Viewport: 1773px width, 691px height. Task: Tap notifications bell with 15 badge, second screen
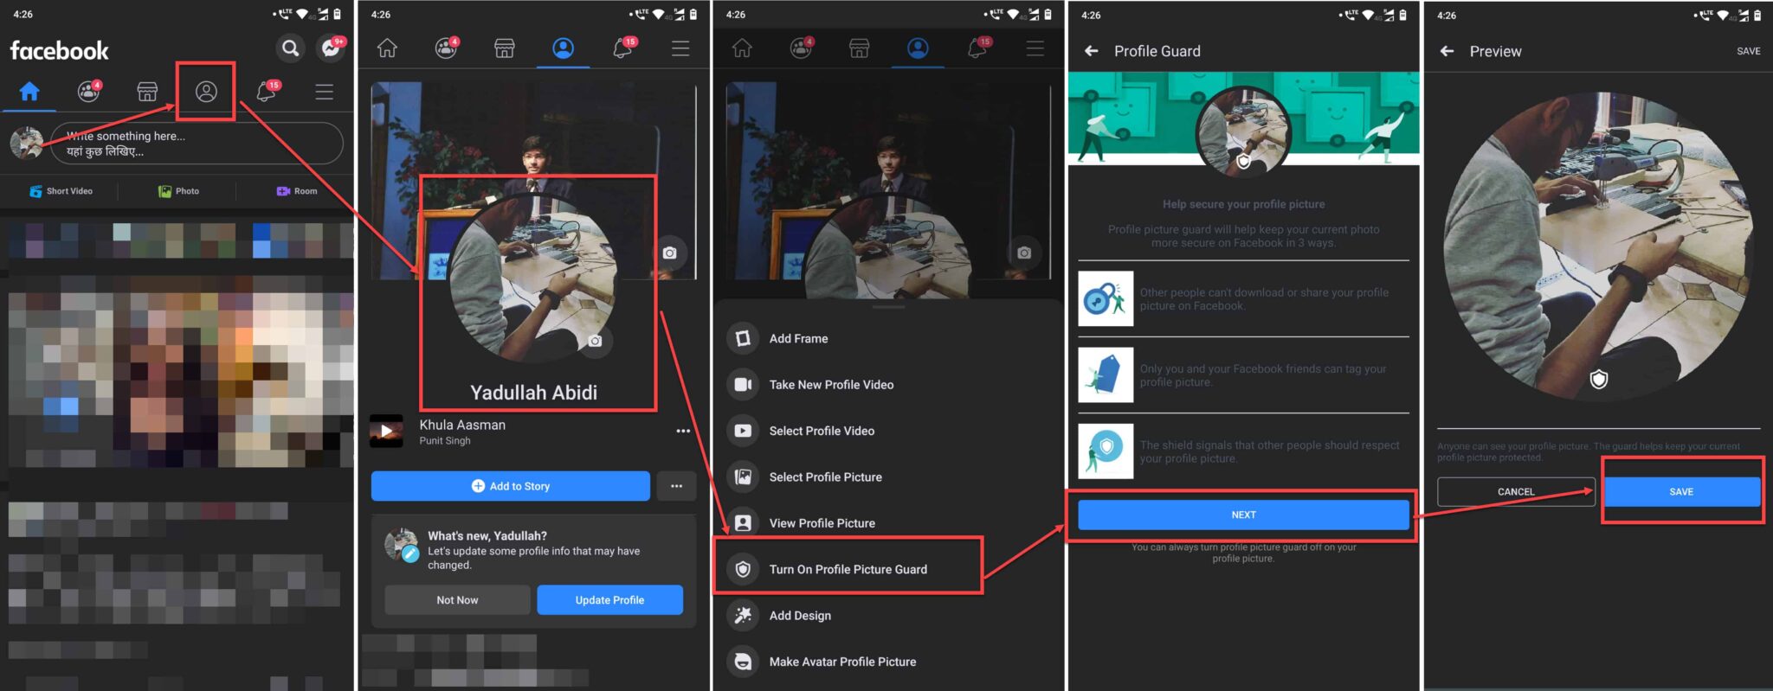pos(623,48)
